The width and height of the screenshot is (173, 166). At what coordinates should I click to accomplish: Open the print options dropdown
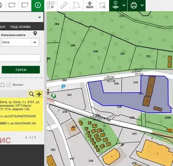(x=142, y=5)
